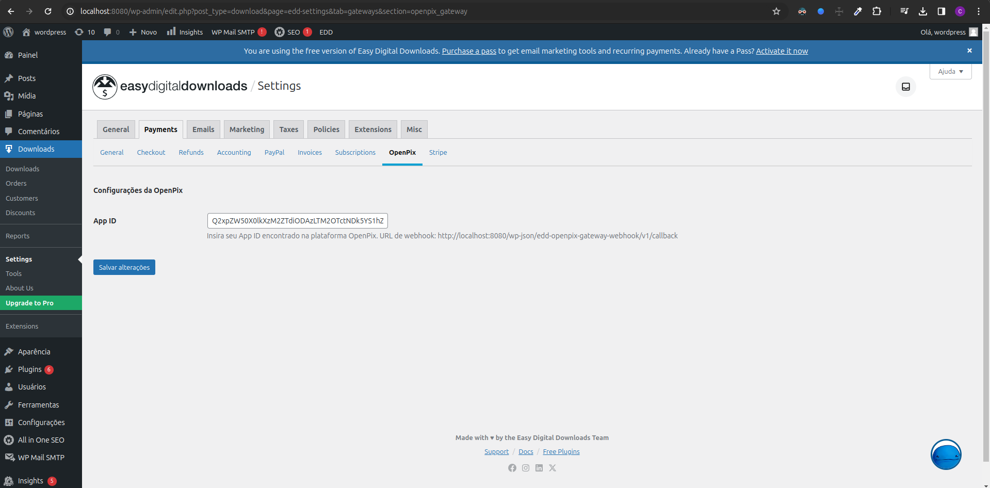The image size is (990, 488).
Task: Click the WordPress logo in the admin bar
Action: 8,32
